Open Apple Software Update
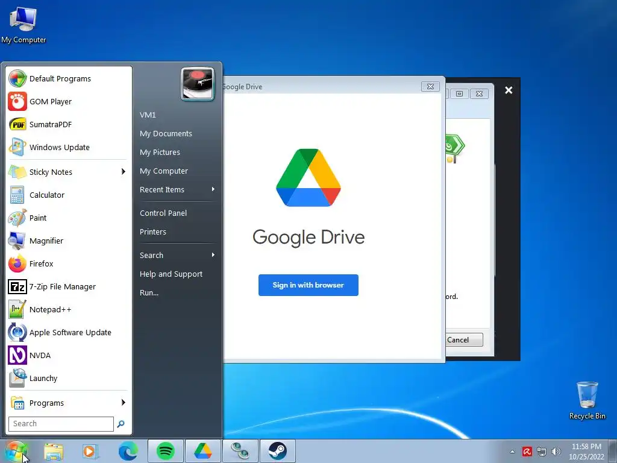Screen dimensions: 617x463 (69, 332)
